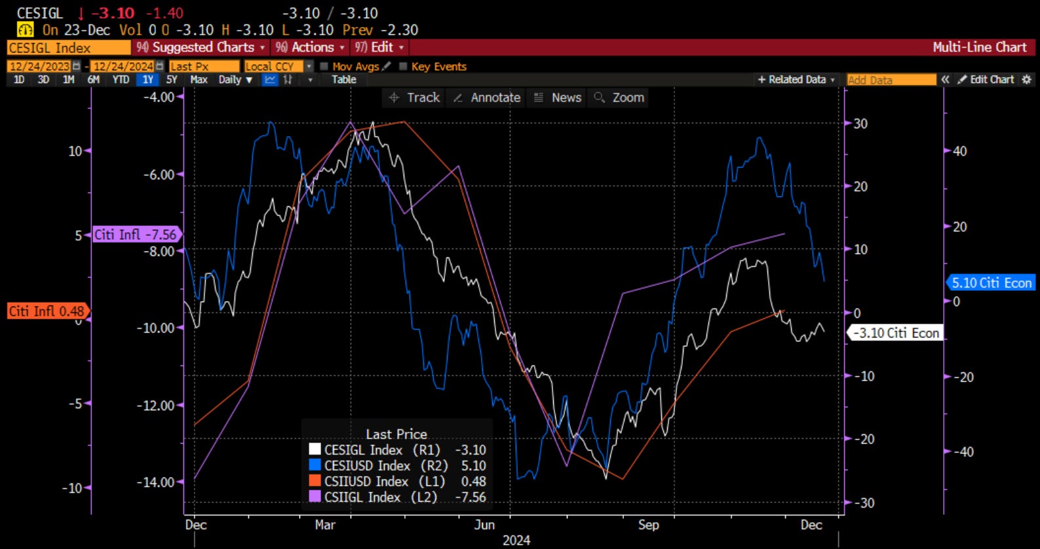The width and height of the screenshot is (1040, 549).
Task: Activate the Track crosshair tool
Action: coord(414,98)
